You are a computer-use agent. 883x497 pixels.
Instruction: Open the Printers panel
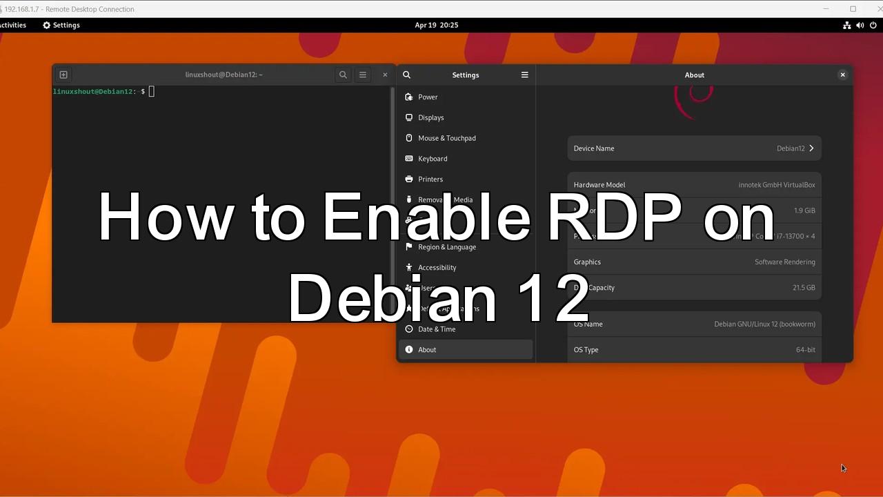pos(430,179)
